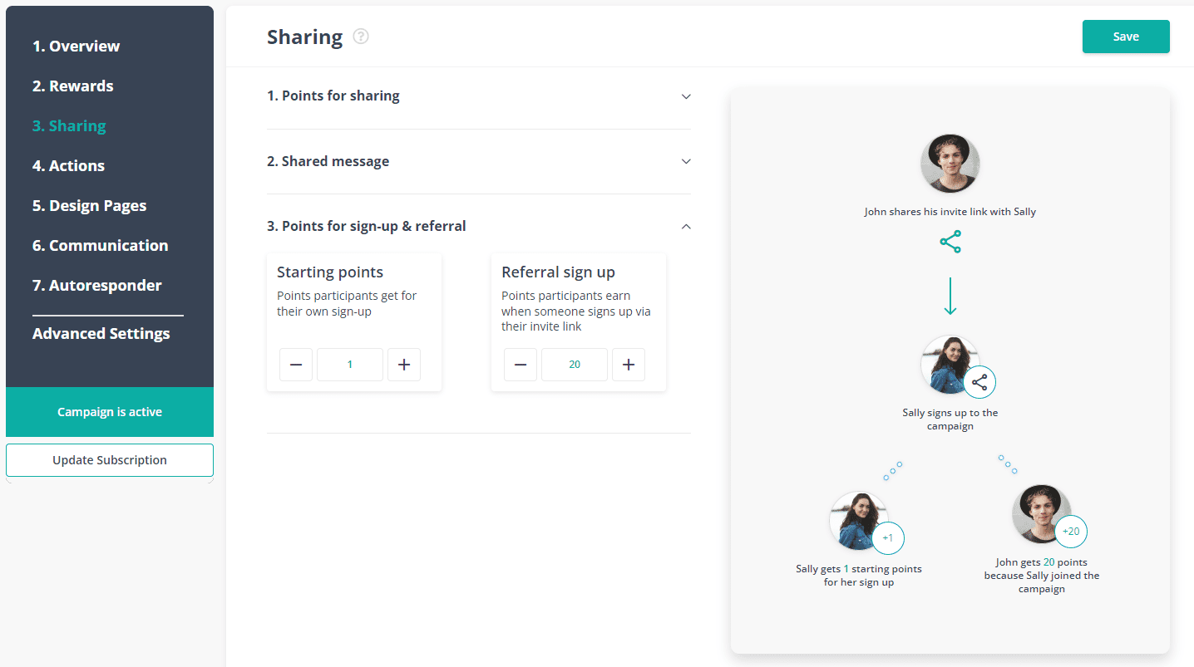Increase Referral sign up using the plus icon
The height and width of the screenshot is (667, 1194).
(x=629, y=364)
